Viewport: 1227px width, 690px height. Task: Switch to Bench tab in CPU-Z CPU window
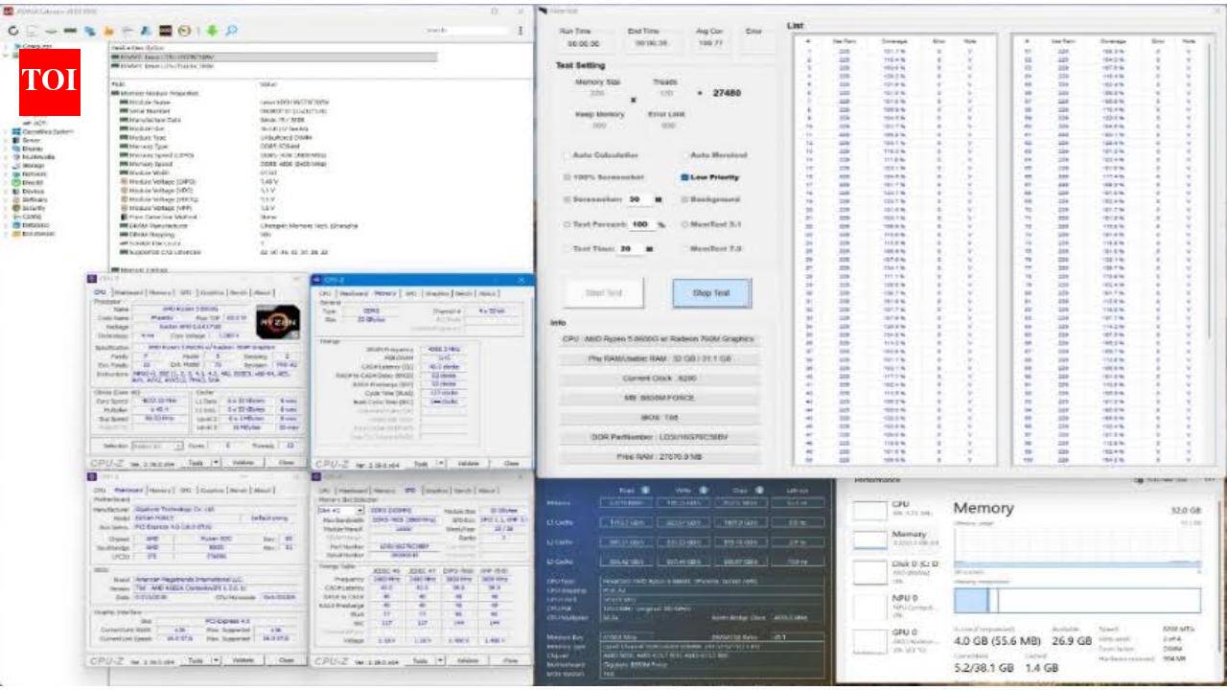(x=239, y=292)
